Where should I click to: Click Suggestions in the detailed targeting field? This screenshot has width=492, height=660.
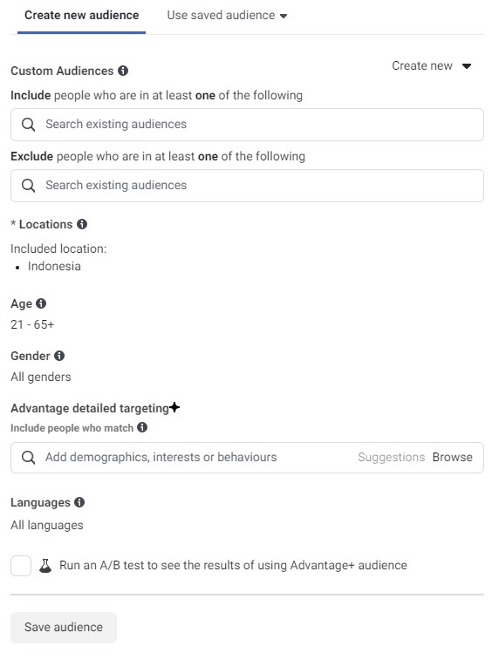(x=392, y=457)
